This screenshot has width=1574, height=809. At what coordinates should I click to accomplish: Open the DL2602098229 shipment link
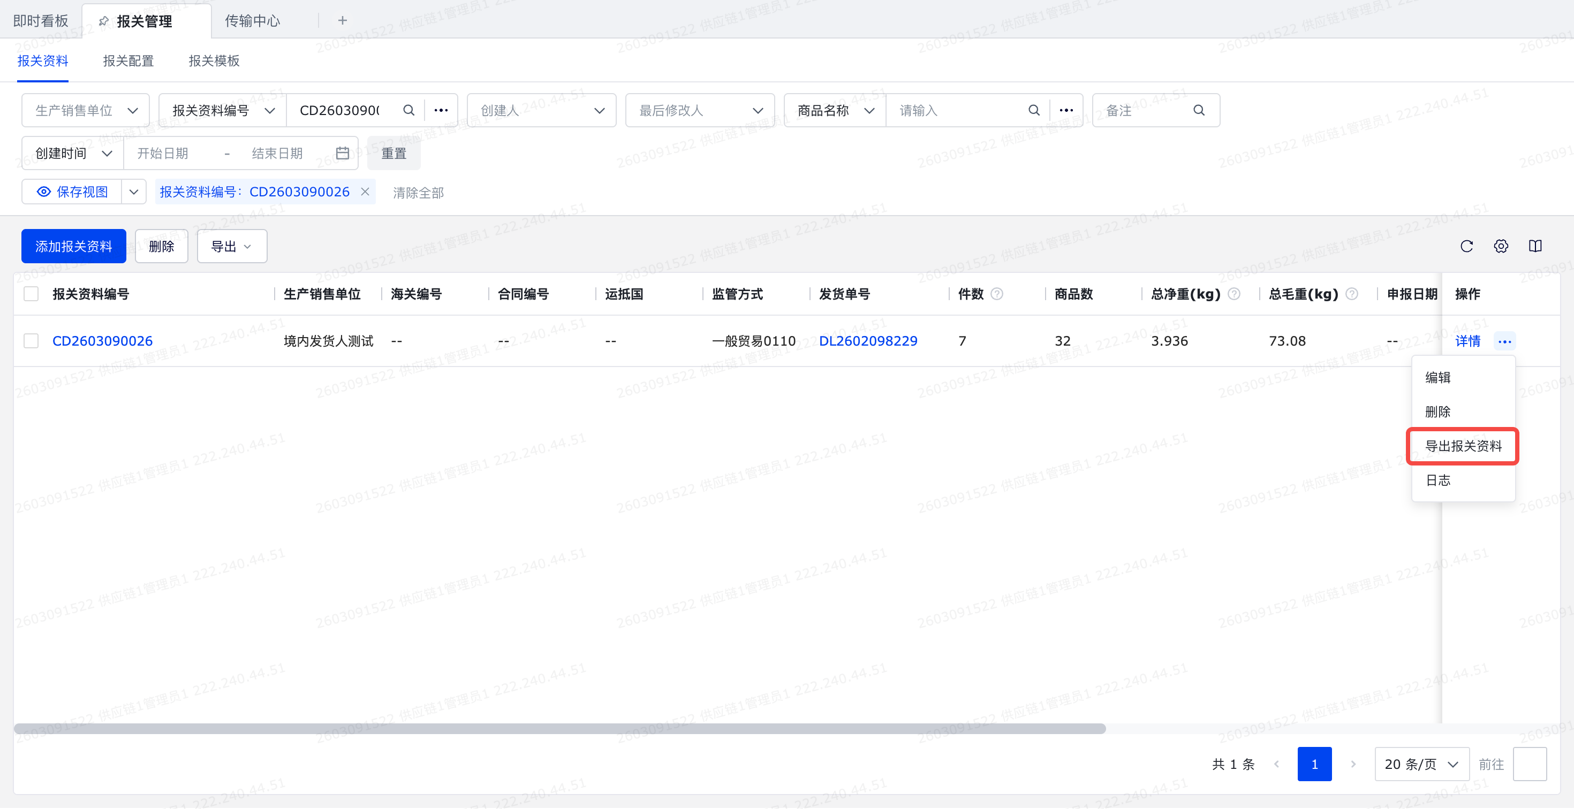point(868,341)
